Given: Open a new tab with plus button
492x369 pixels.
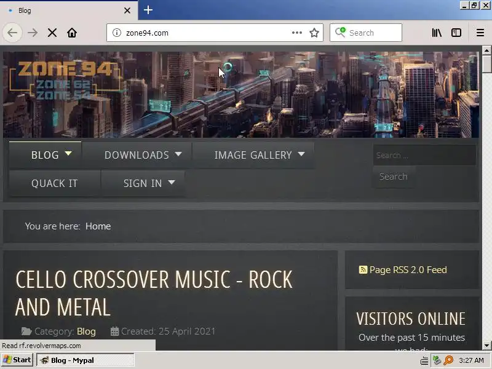Looking at the screenshot, I should coord(148,10).
